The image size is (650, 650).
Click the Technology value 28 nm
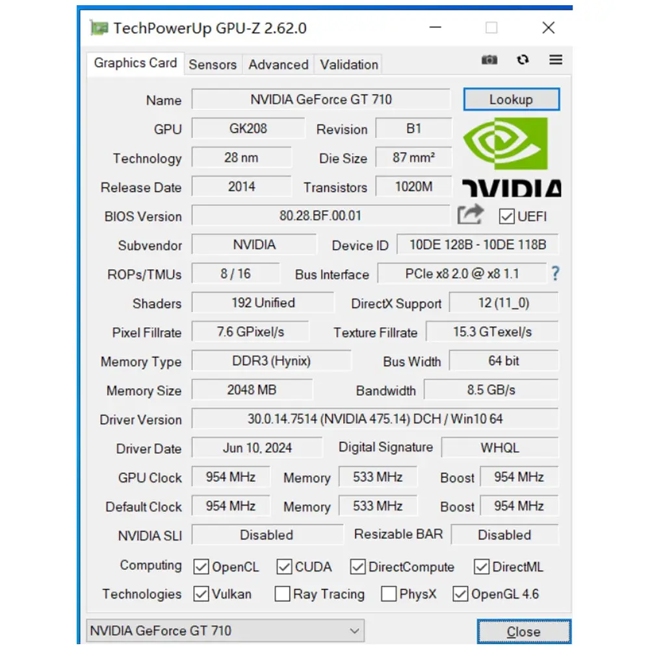(x=241, y=157)
